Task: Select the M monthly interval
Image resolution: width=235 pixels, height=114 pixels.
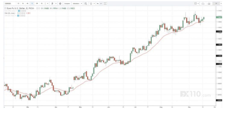Action: tap(42, 3)
